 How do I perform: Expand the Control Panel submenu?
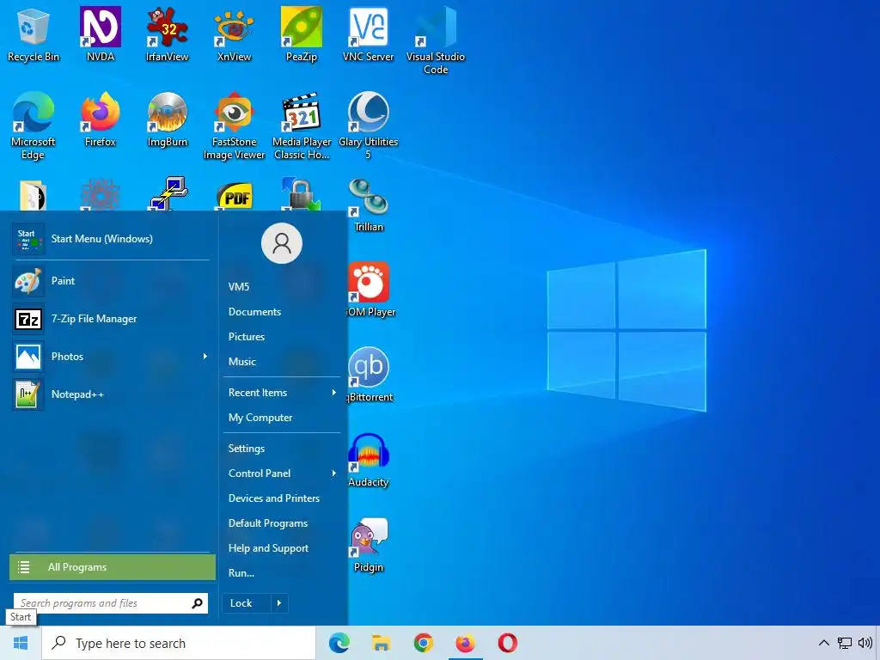(334, 474)
